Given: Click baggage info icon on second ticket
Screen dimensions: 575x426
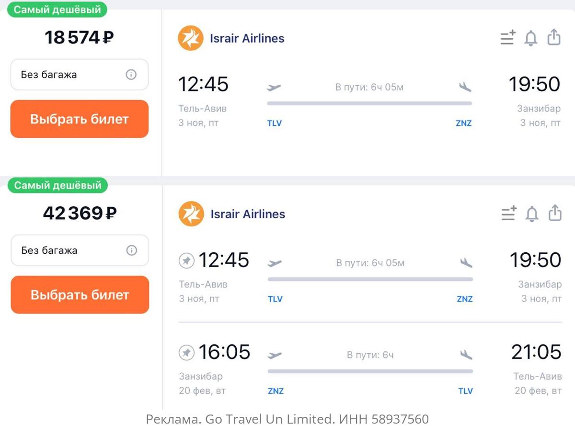Looking at the screenshot, I should tap(132, 250).
